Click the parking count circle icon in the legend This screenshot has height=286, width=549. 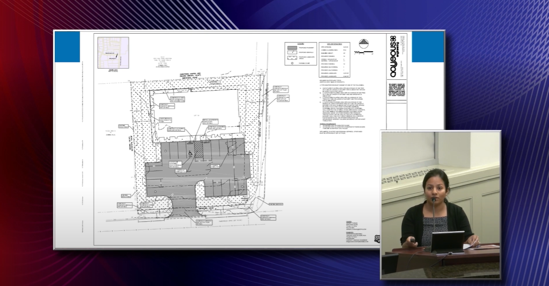tap(292, 63)
